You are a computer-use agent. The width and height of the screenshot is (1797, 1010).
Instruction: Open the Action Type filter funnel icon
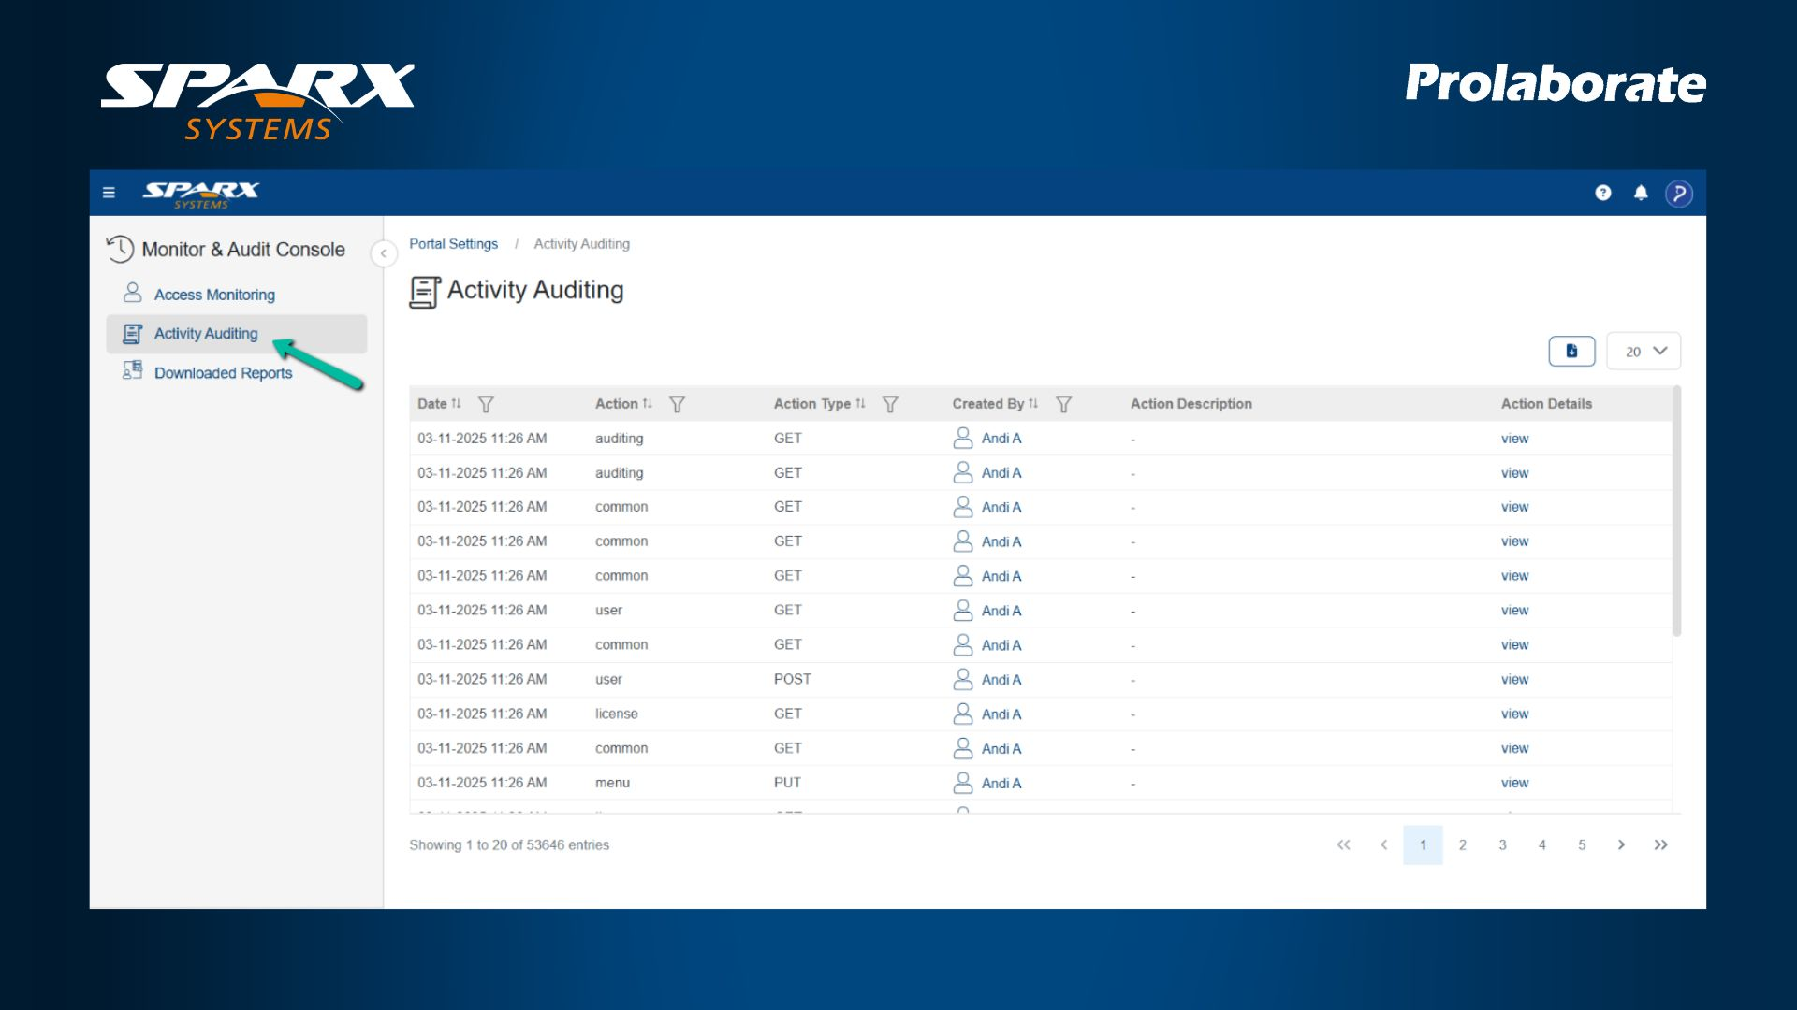890,404
